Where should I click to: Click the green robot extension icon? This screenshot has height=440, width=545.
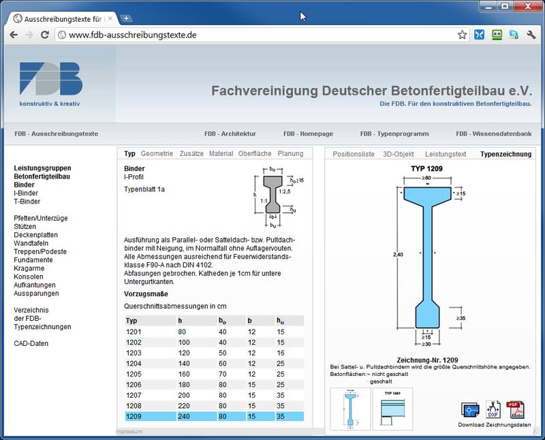(497, 35)
